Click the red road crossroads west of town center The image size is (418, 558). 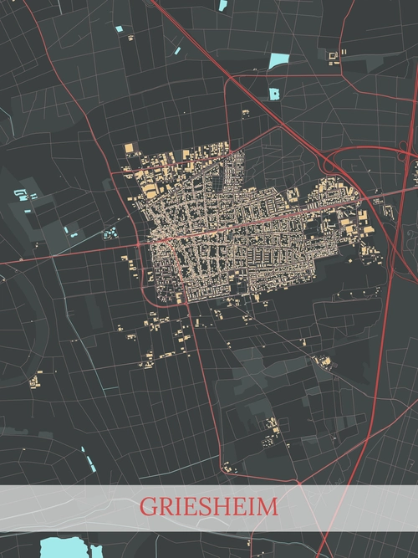[x=138, y=245]
